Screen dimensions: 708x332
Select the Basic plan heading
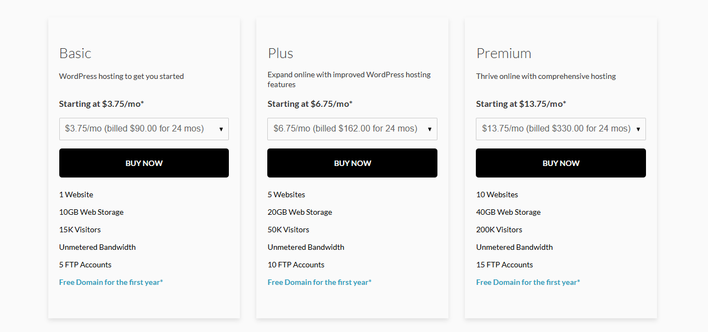coord(75,53)
